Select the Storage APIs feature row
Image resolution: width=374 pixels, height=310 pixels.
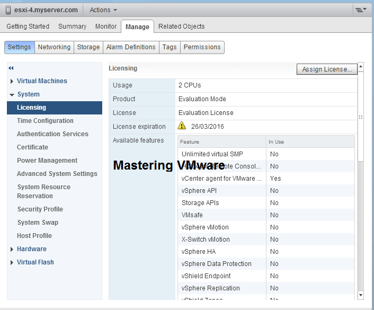tap(266, 202)
